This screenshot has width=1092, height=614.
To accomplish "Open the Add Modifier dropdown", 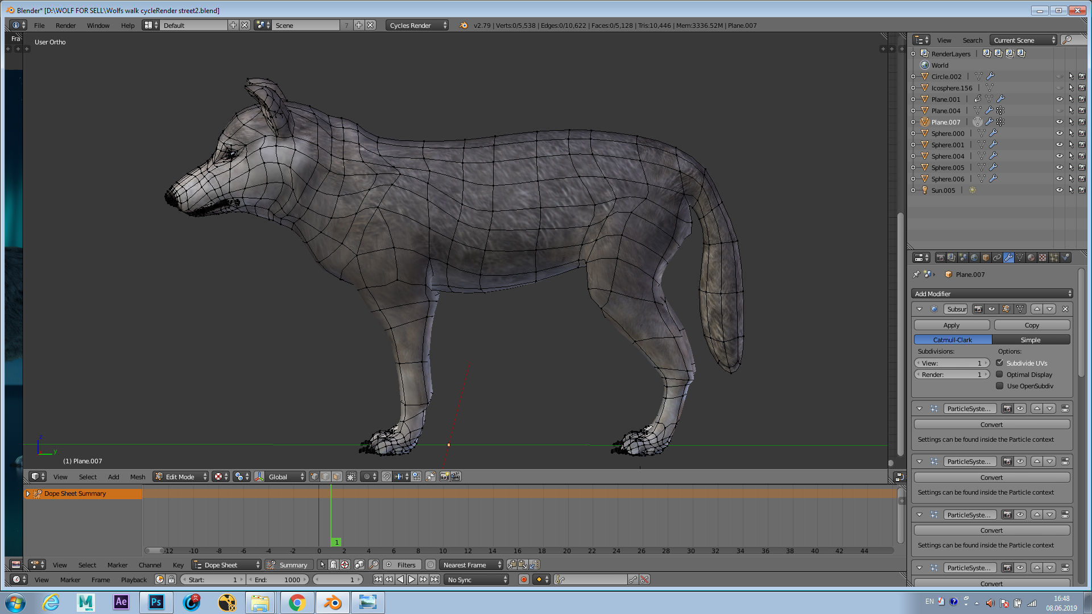I will click(x=992, y=294).
